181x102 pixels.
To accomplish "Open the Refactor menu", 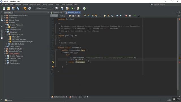I will (33, 5).
